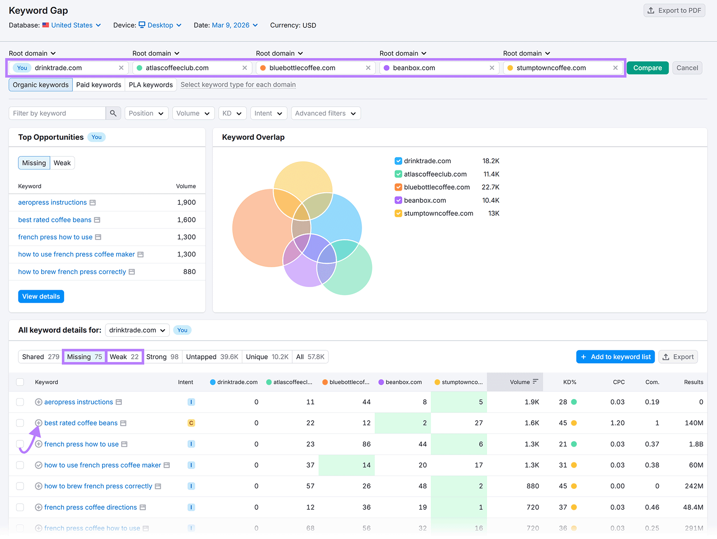Click the checkmark icon beside "how to use french press coffee maker"
The image size is (717, 539).
[x=39, y=465]
